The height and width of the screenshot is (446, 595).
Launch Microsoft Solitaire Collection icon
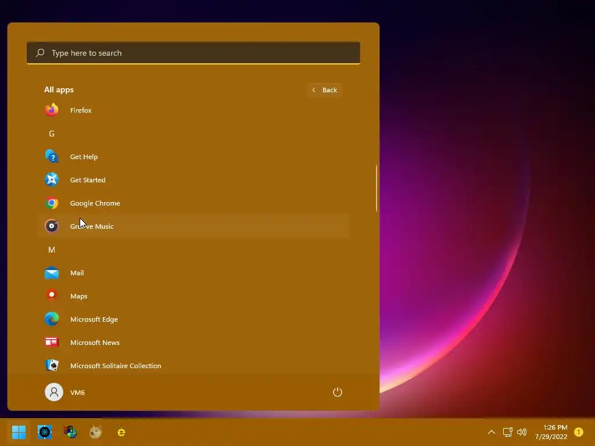point(52,365)
